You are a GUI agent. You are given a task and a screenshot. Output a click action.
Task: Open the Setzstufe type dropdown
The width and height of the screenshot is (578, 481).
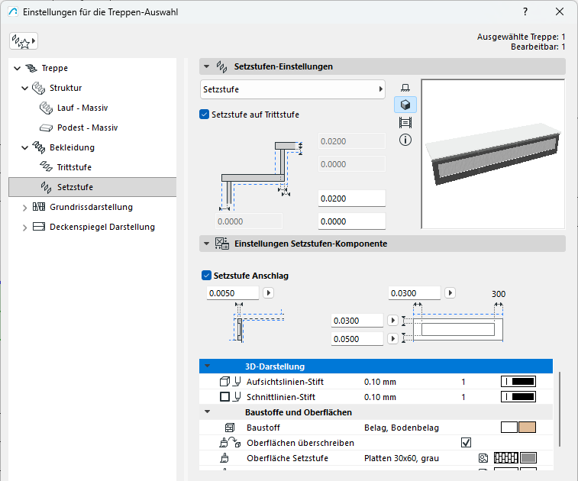[292, 89]
